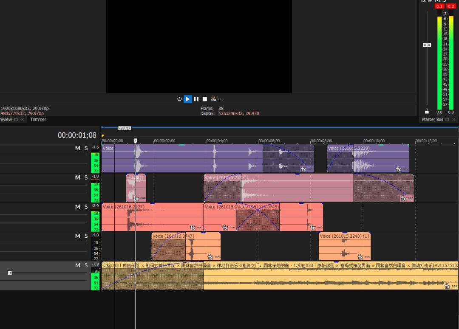Pause the preview playback
This screenshot has width=459, height=329.
pos(196,99)
